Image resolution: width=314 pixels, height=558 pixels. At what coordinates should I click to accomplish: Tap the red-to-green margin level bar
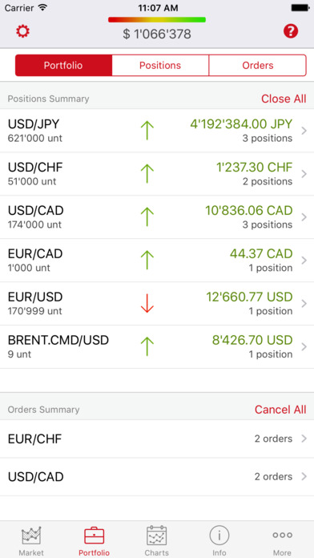(x=157, y=19)
